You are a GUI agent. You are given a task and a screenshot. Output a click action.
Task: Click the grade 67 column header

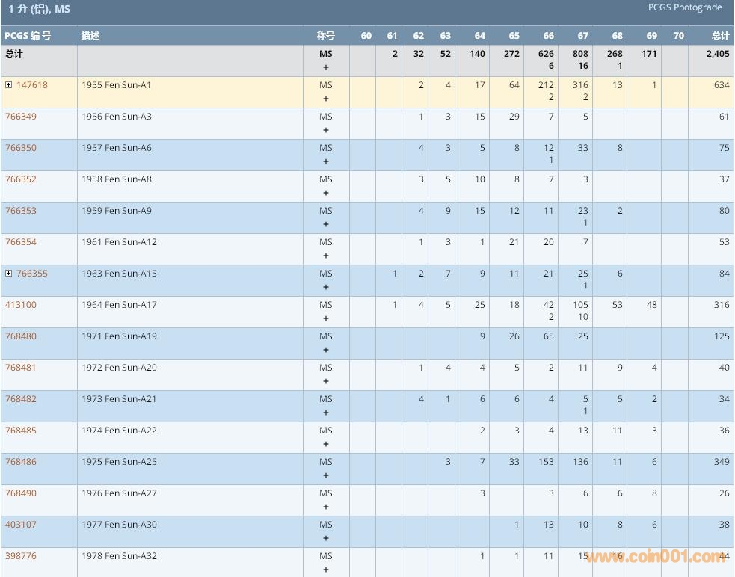click(582, 36)
